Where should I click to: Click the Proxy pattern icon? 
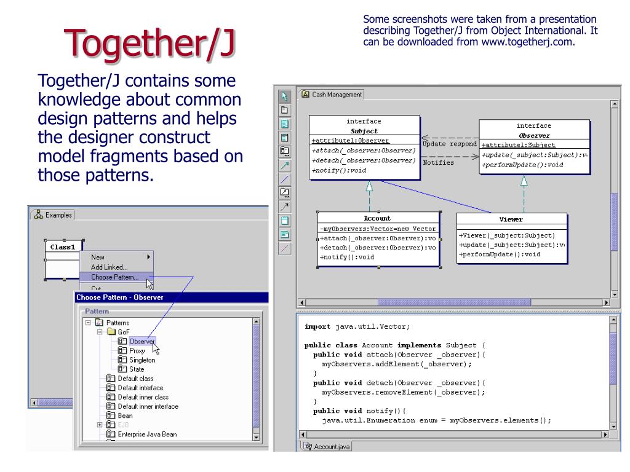pyautogui.click(x=122, y=350)
